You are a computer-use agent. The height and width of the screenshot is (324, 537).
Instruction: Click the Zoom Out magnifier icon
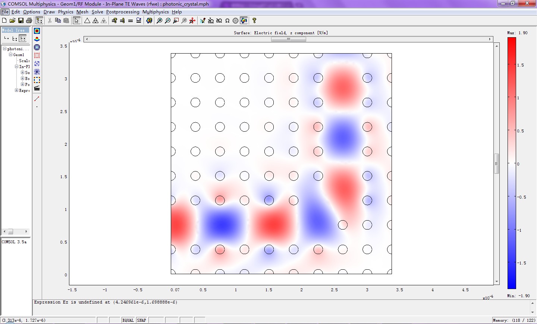pyautogui.click(x=168, y=21)
